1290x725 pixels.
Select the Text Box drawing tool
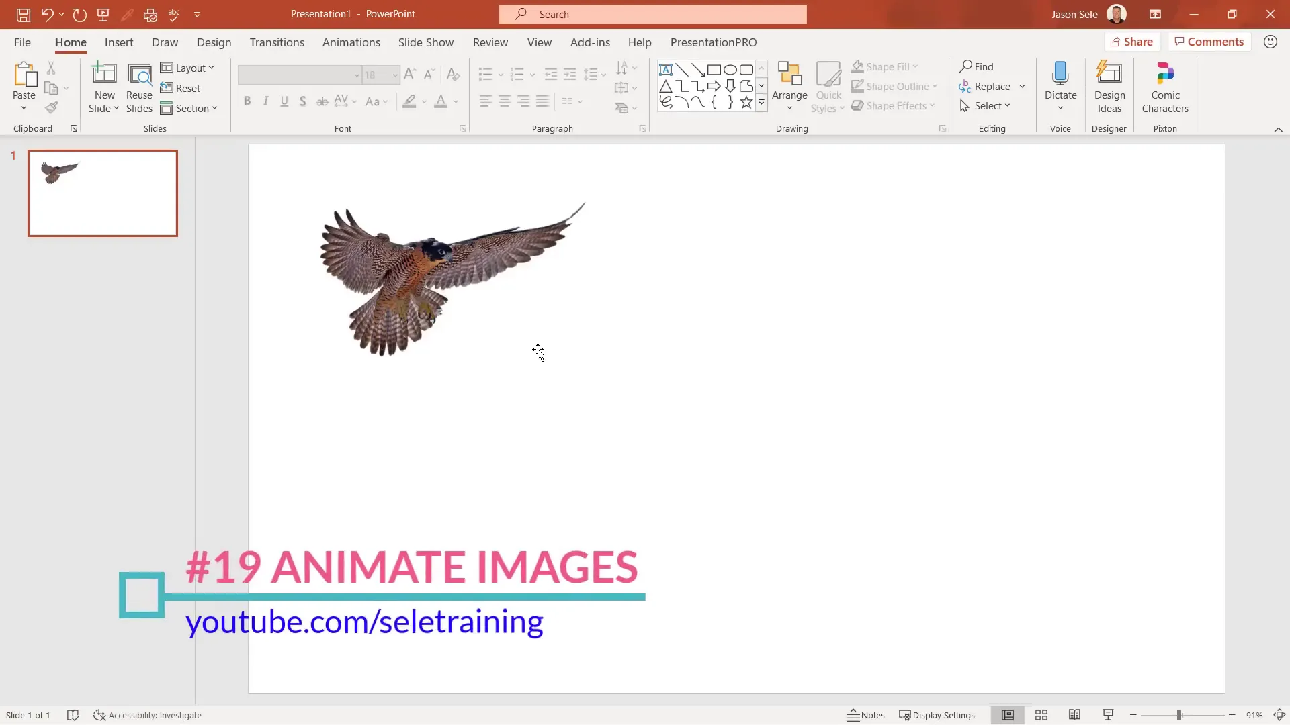[x=666, y=69]
